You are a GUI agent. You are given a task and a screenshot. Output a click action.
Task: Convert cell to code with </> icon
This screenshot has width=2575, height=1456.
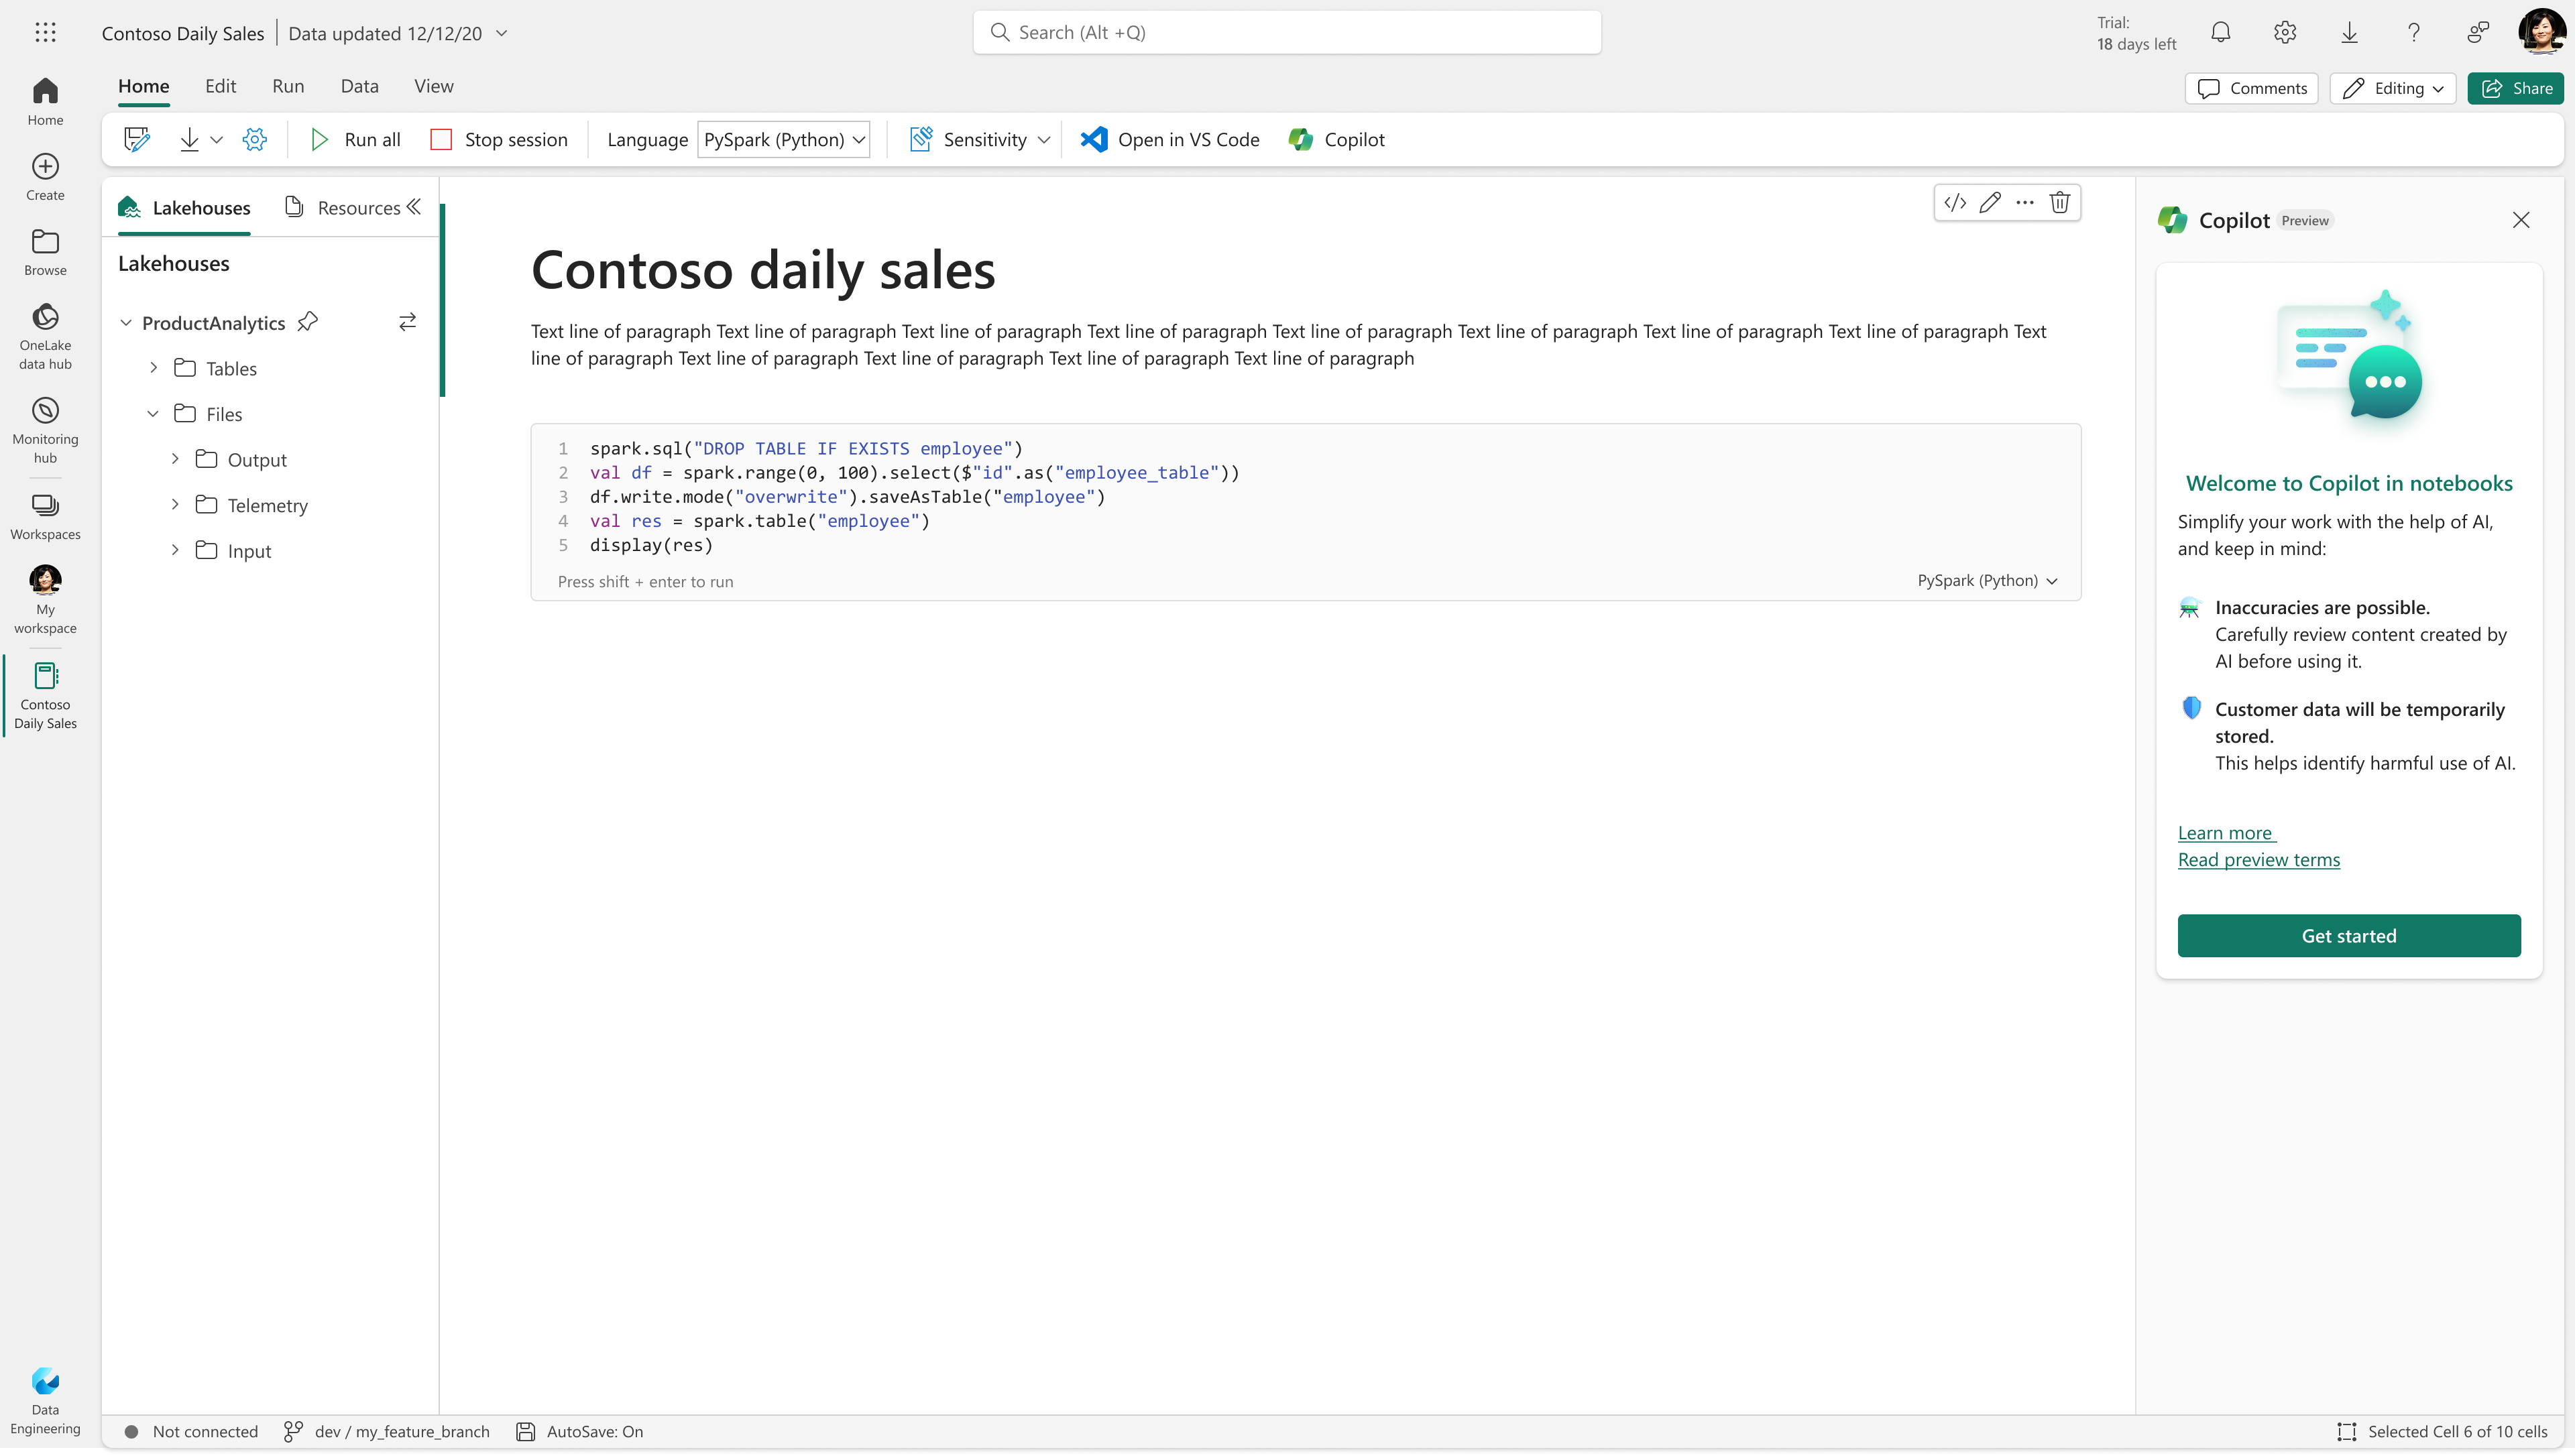coord(1955,203)
